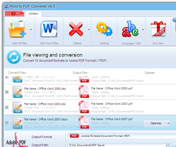Click 'Style : Waiting...' under Office Word 2000.pdf
Image resolution: width=176 pixels, height=147 pixels.
(x=101, y=92)
